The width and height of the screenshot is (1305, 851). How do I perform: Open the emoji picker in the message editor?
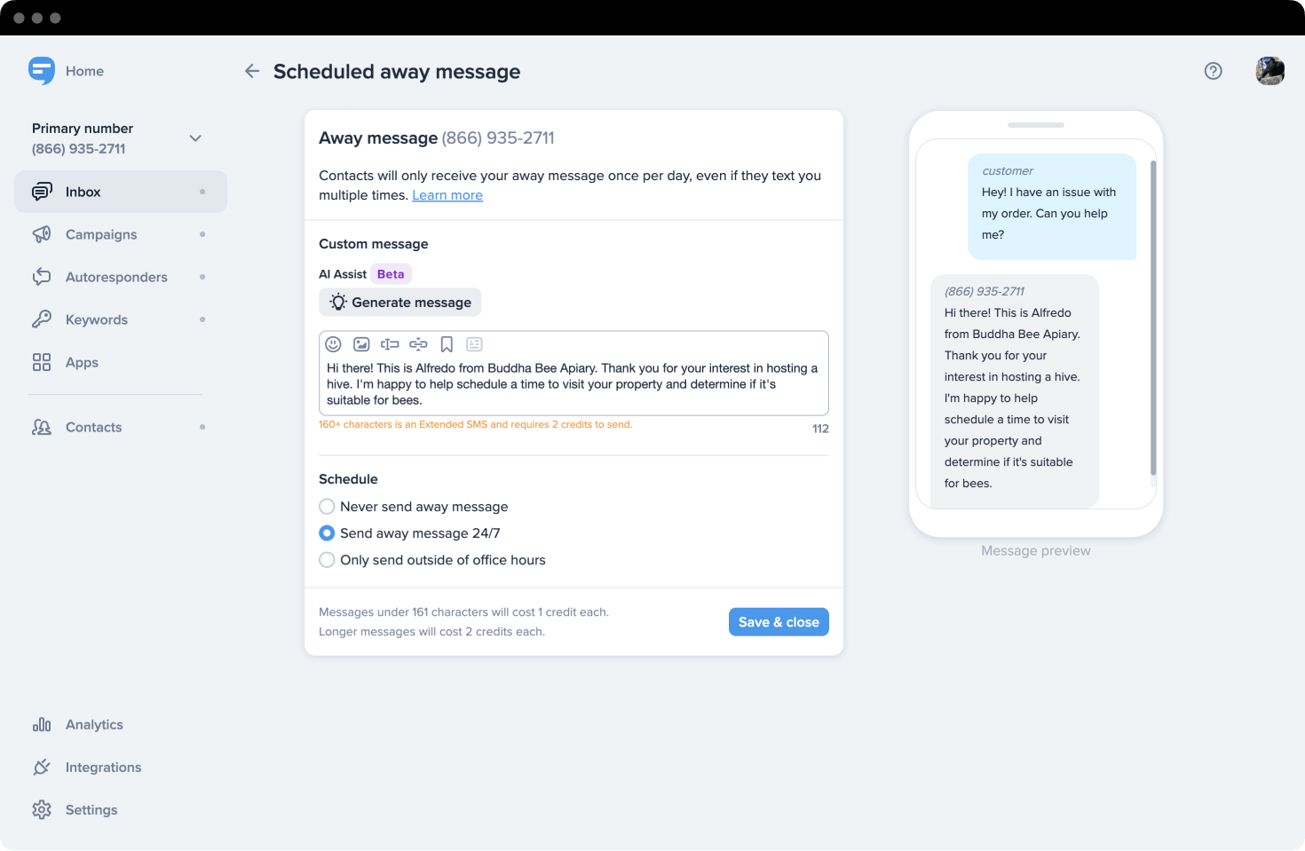(333, 343)
